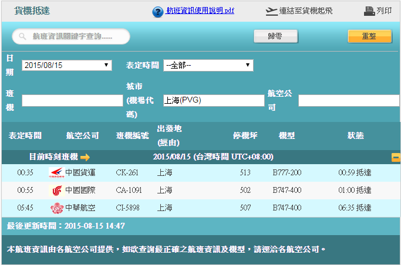
Task: Click the 停機坪 column header
Action: tap(245, 135)
